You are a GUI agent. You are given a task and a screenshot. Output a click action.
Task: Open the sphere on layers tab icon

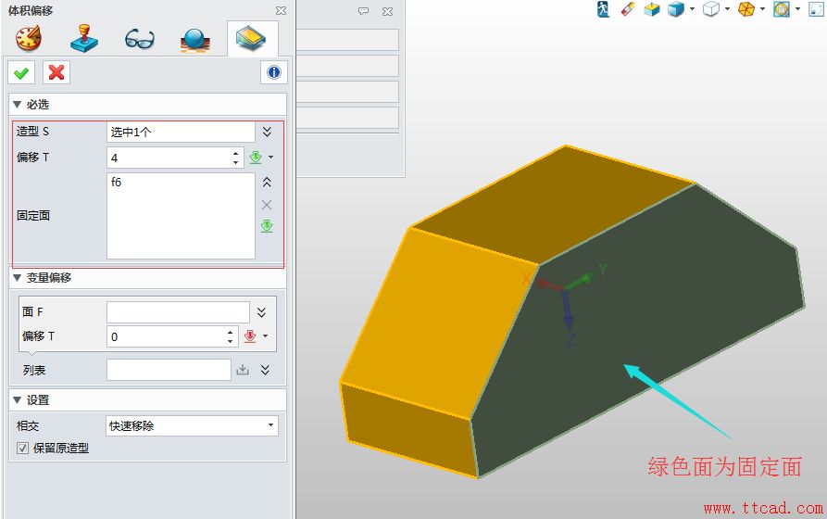coord(195,40)
